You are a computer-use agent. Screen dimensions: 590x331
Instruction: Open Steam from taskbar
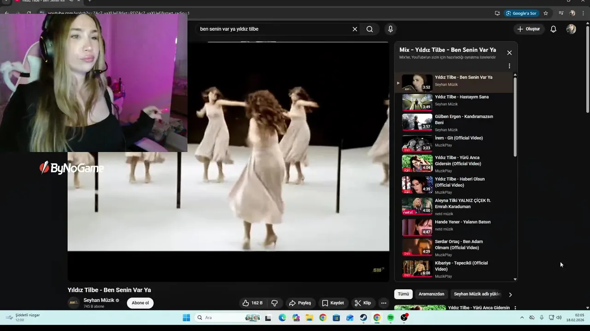(364, 318)
